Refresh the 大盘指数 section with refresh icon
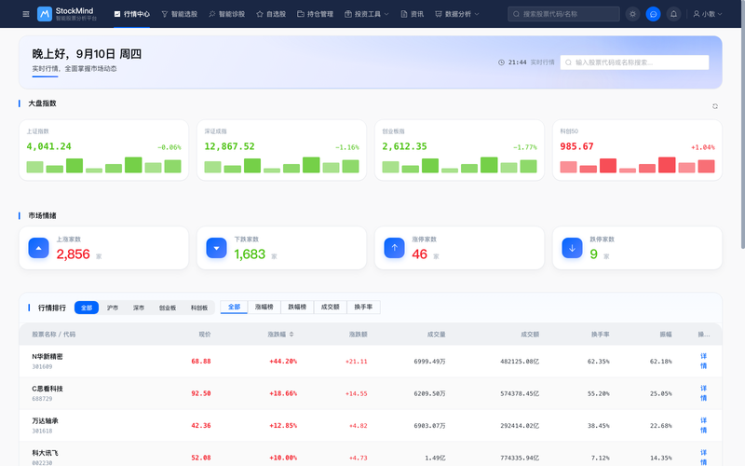Screen dimensions: 745x466 [715, 106]
